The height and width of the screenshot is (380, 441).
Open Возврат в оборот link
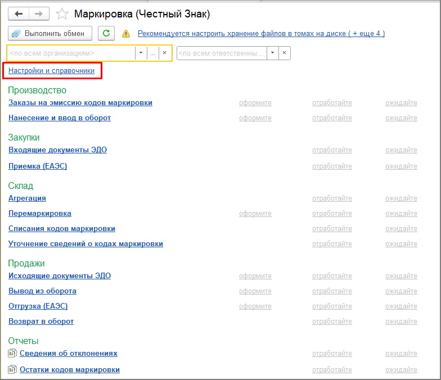point(41,322)
